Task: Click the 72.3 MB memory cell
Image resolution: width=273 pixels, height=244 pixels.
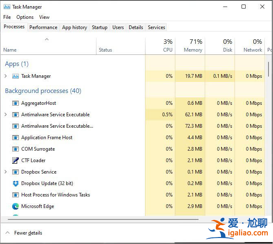Action: pos(190,126)
